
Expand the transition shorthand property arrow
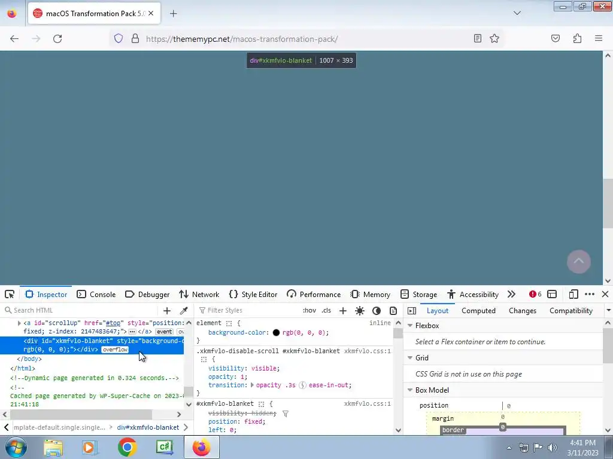pos(252,385)
